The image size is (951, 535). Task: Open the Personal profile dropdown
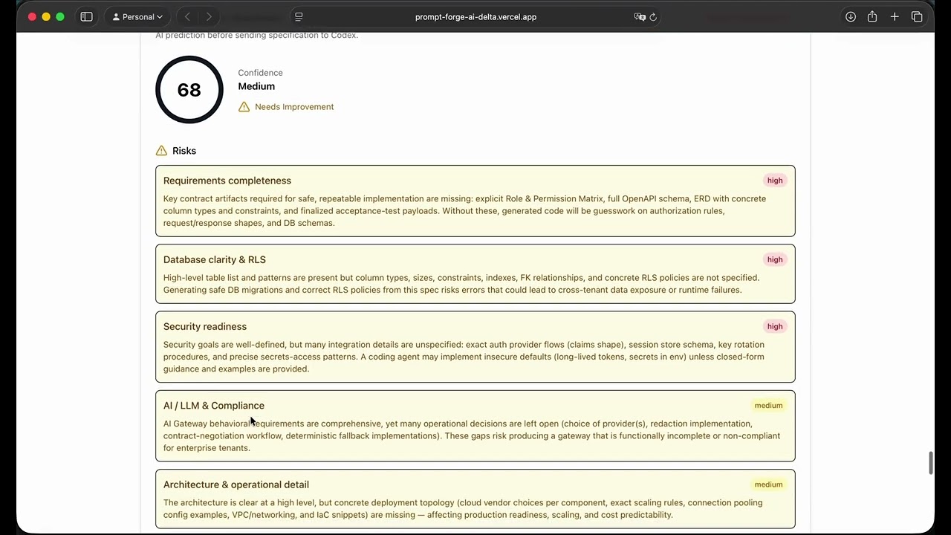(137, 16)
